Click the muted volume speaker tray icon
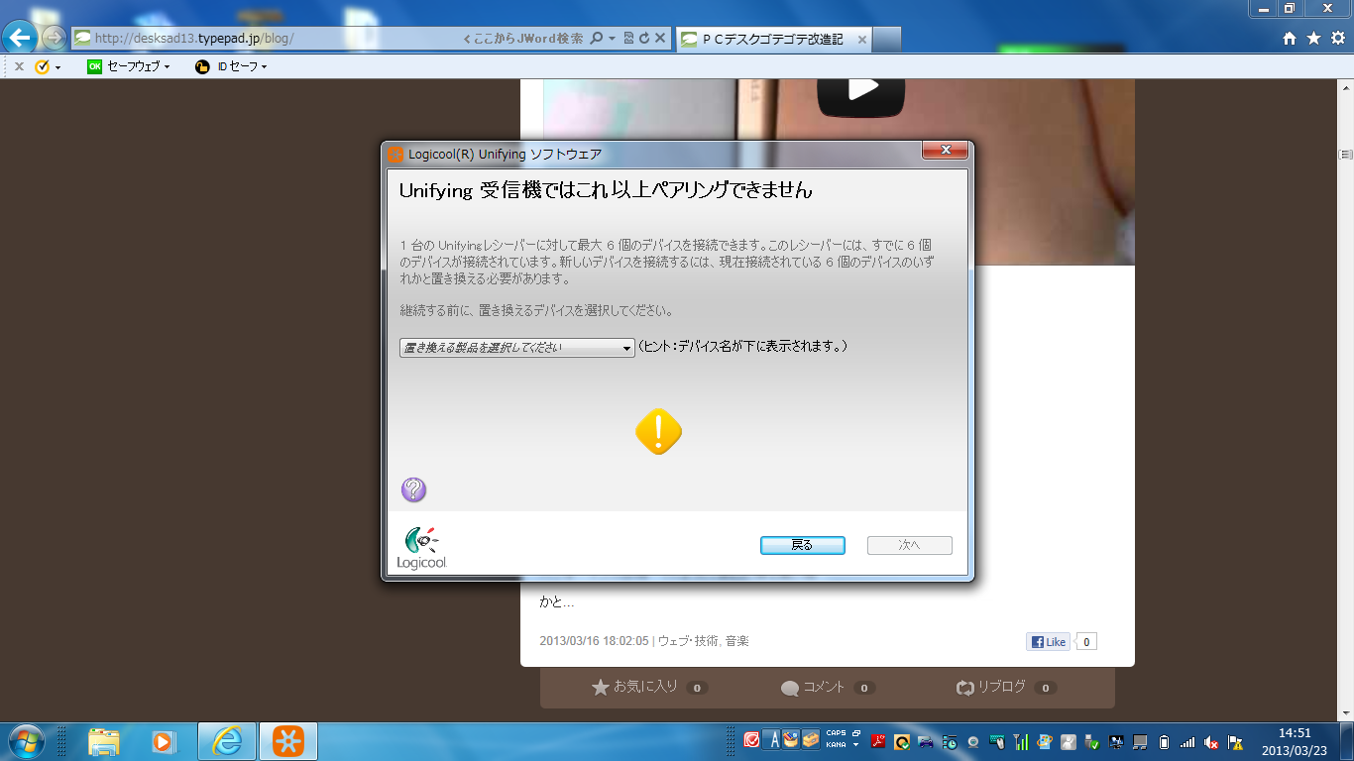 coord(1211,741)
